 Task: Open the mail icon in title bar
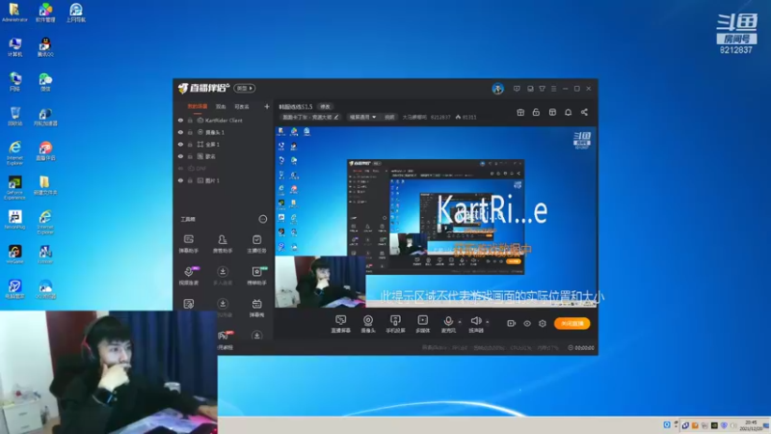[x=530, y=89]
